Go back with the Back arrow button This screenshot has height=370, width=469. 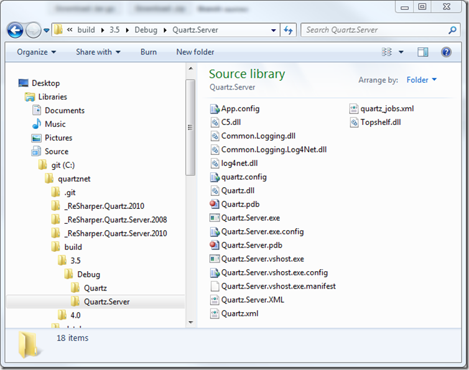click(15, 30)
